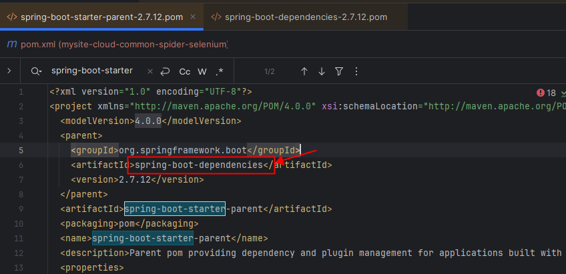Click the search field containing spring-boot-starter
This screenshot has width=566, height=274.
(x=92, y=71)
